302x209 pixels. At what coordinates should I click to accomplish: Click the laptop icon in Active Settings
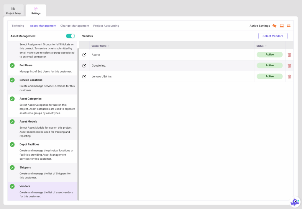pos(281,26)
